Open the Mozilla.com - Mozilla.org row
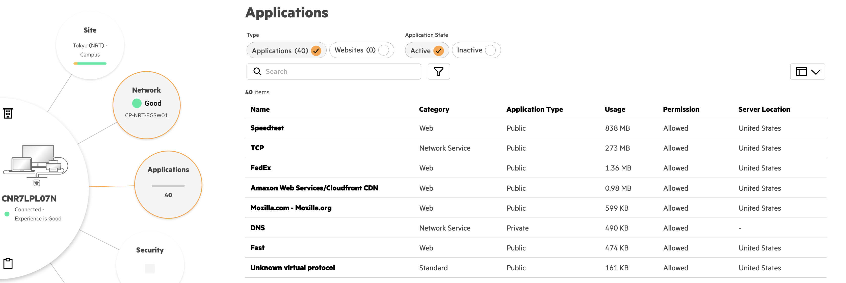The width and height of the screenshot is (846, 283). tap(536, 208)
